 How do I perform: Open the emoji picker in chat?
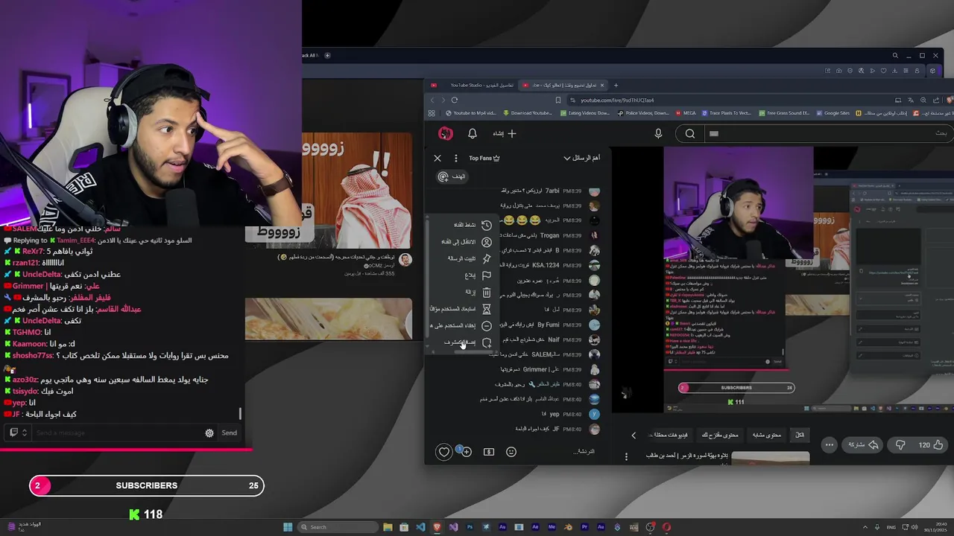tap(511, 452)
